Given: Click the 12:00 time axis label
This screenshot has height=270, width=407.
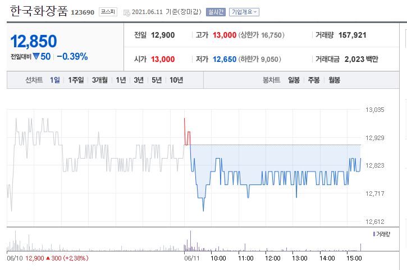Looking at the screenshot, I should [x=272, y=258].
